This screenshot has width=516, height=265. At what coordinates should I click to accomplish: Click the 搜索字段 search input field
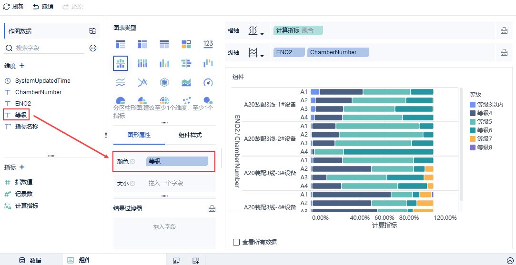click(x=48, y=48)
